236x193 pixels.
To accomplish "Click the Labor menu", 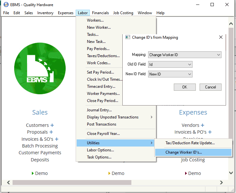I will click(83, 13).
